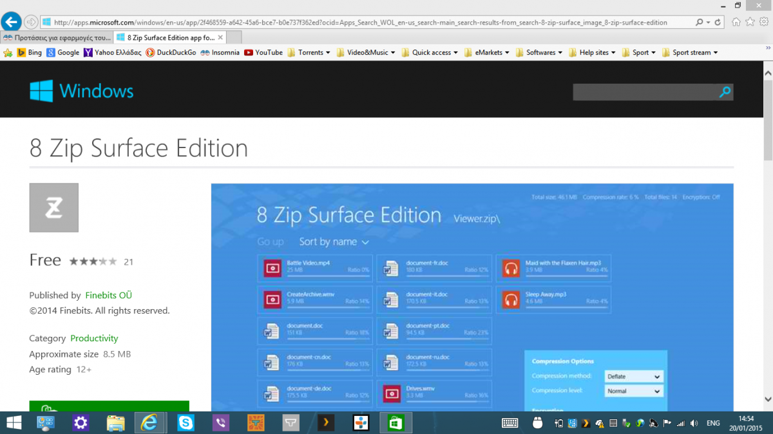Open the Insomnia bookmark
This screenshot has width=773, height=434.
point(220,53)
